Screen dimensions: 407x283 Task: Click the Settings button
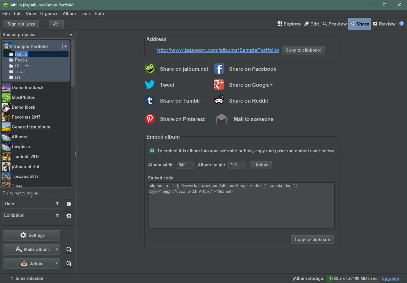[x=32, y=235]
